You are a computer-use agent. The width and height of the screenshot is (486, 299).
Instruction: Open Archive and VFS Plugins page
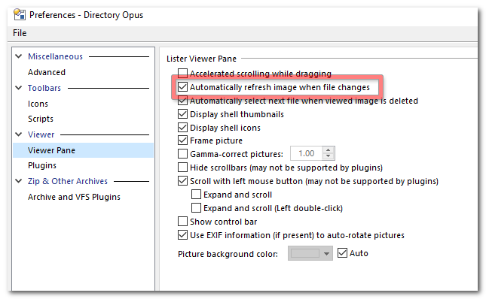click(x=74, y=197)
